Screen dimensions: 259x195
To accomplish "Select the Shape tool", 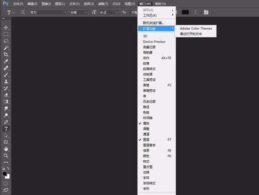I will click(x=6, y=142).
